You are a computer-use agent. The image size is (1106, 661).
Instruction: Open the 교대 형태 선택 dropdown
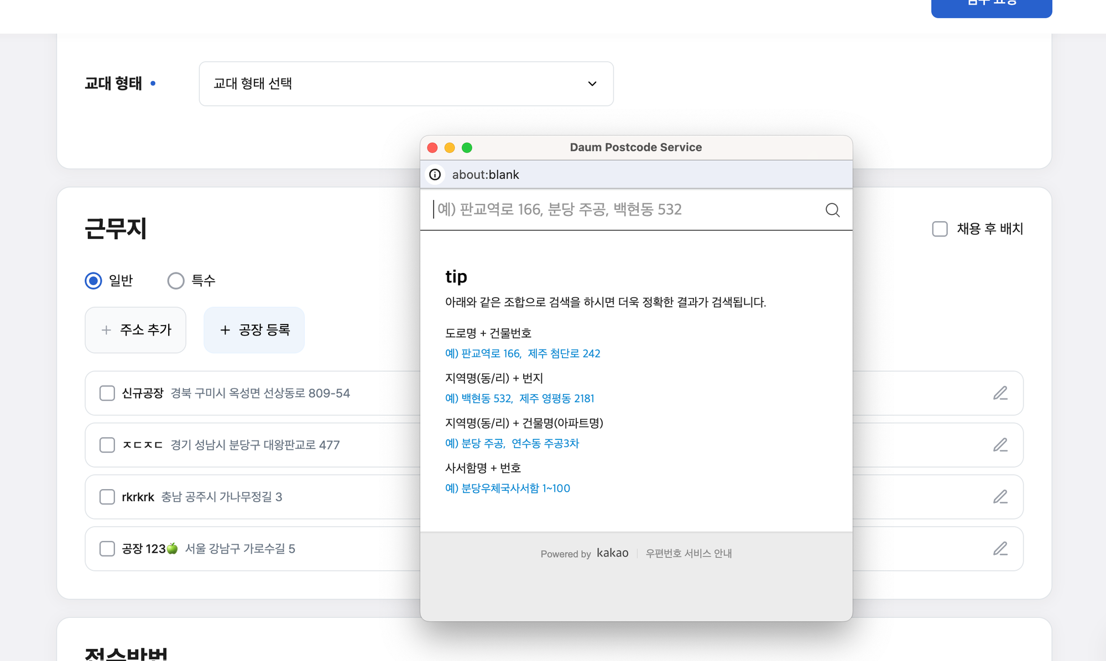(x=406, y=83)
